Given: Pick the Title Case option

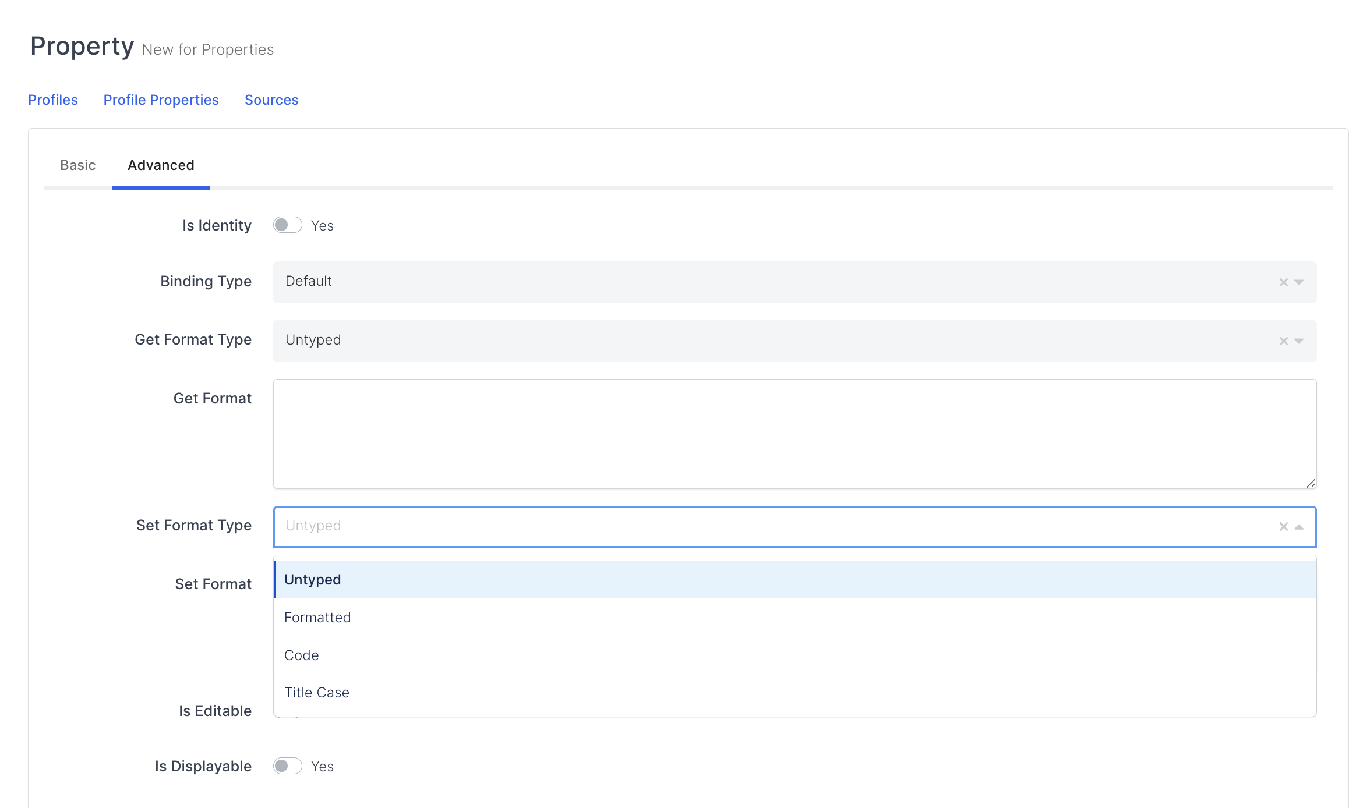Looking at the screenshot, I should (317, 693).
